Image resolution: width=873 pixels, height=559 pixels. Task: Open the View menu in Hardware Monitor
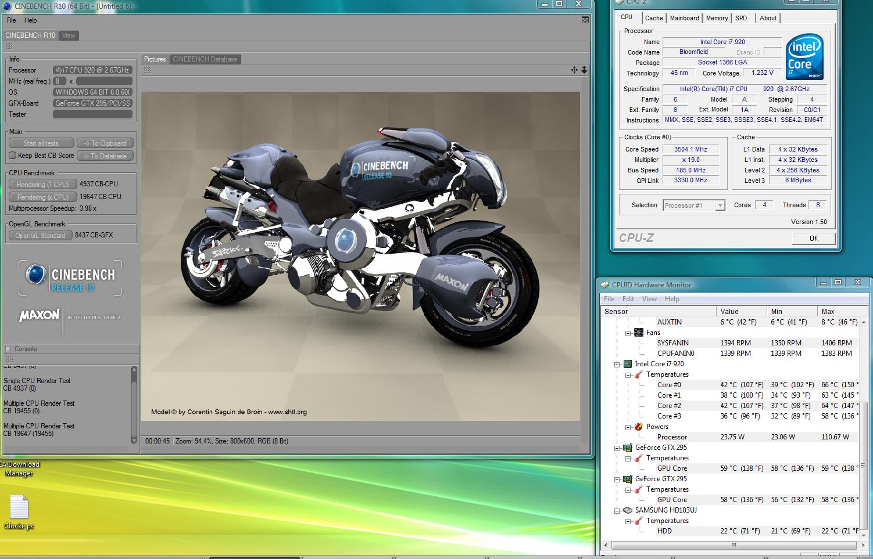tap(649, 299)
